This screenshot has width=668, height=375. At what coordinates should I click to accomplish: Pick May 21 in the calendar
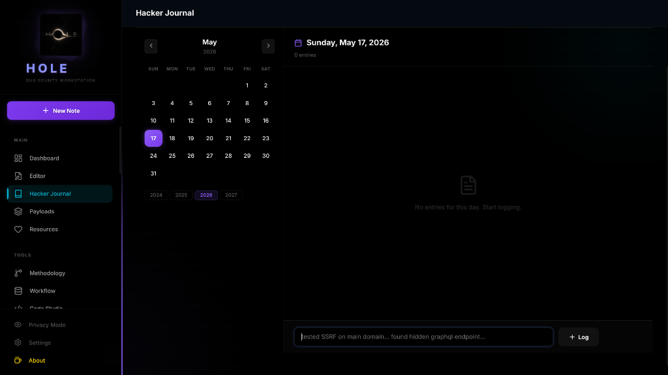click(228, 138)
